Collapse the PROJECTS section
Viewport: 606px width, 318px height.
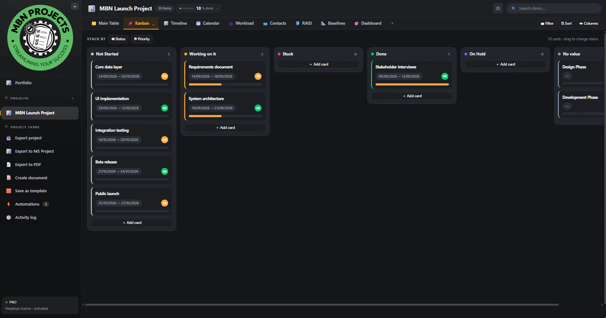(x=6, y=98)
